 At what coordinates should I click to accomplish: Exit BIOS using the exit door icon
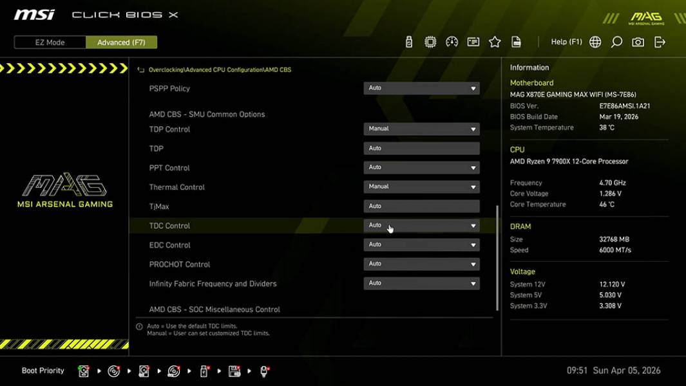(659, 41)
